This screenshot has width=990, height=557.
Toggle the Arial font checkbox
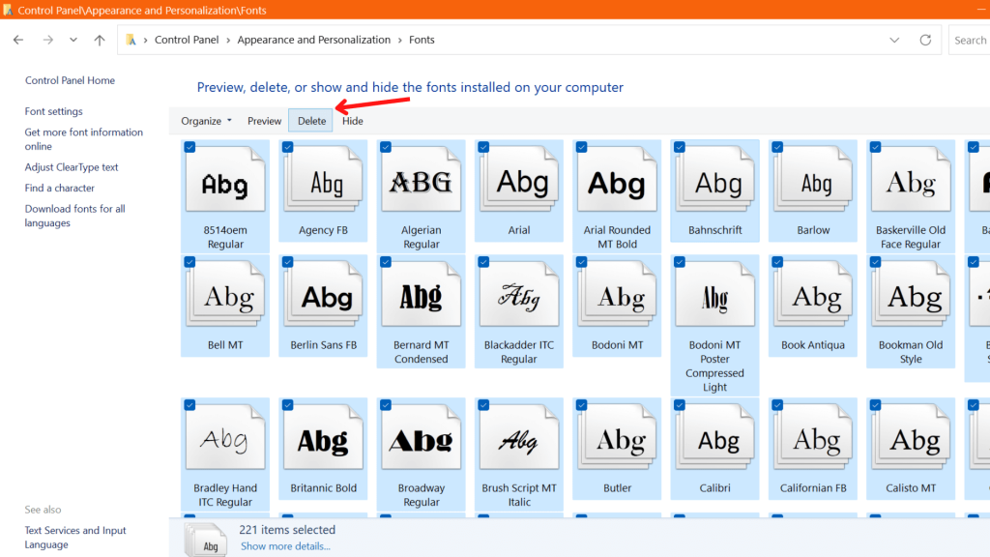tap(483, 147)
